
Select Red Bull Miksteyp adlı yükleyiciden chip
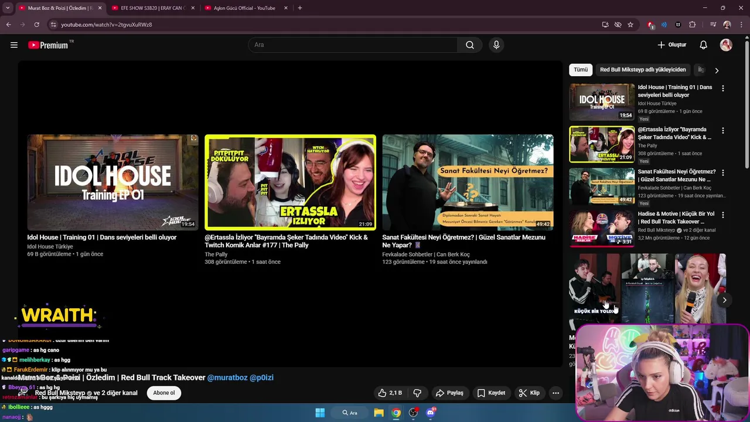click(x=643, y=70)
